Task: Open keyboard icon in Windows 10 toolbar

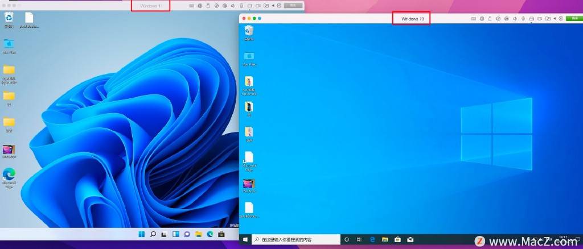Action: coord(474,19)
